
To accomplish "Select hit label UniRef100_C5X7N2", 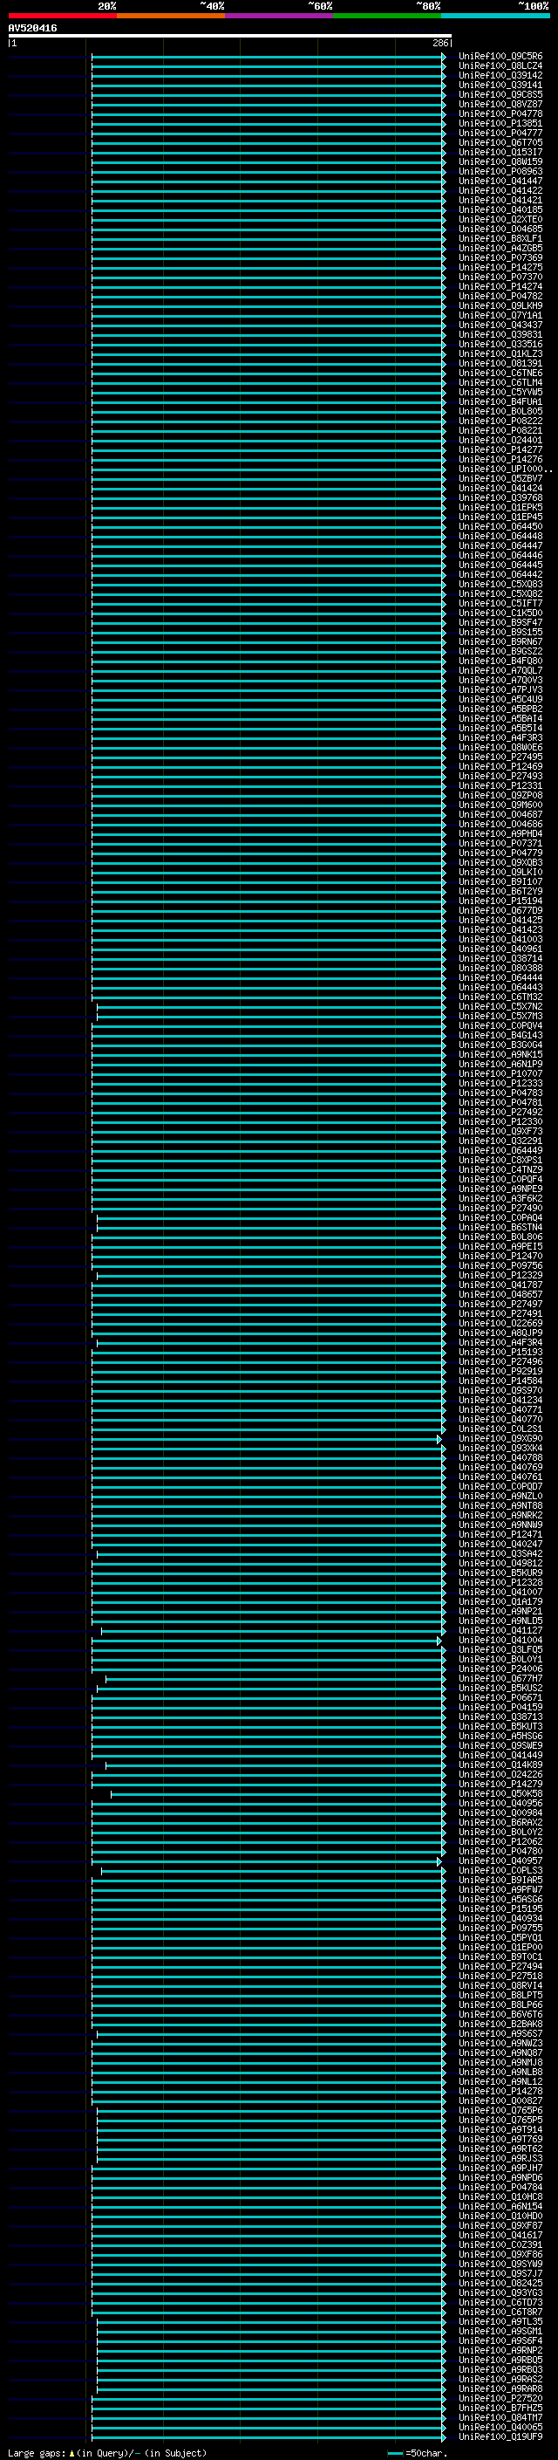I will (x=500, y=1006).
